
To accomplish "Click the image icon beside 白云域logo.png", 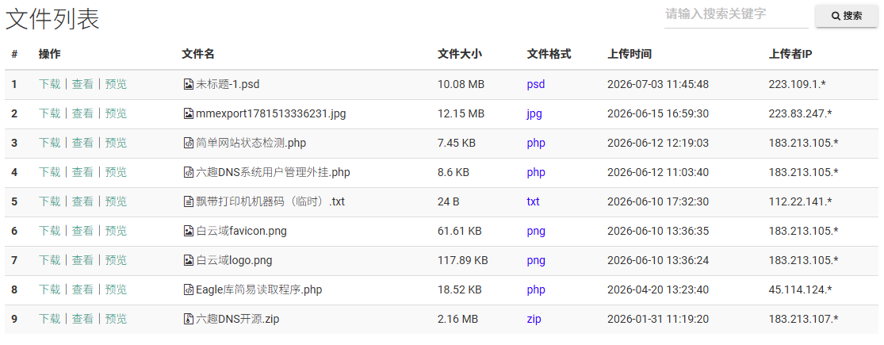I will [x=189, y=260].
